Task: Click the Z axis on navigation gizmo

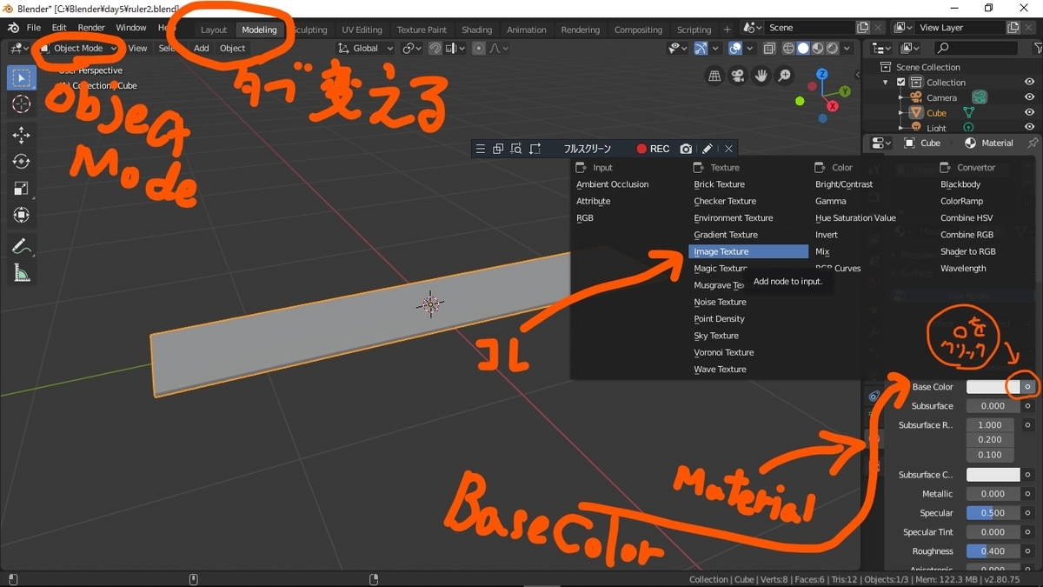Action: pos(823,74)
